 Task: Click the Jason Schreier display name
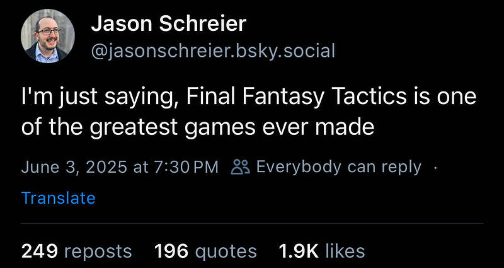pos(168,24)
